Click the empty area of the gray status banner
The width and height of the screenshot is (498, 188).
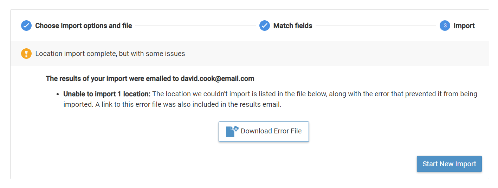(334, 54)
